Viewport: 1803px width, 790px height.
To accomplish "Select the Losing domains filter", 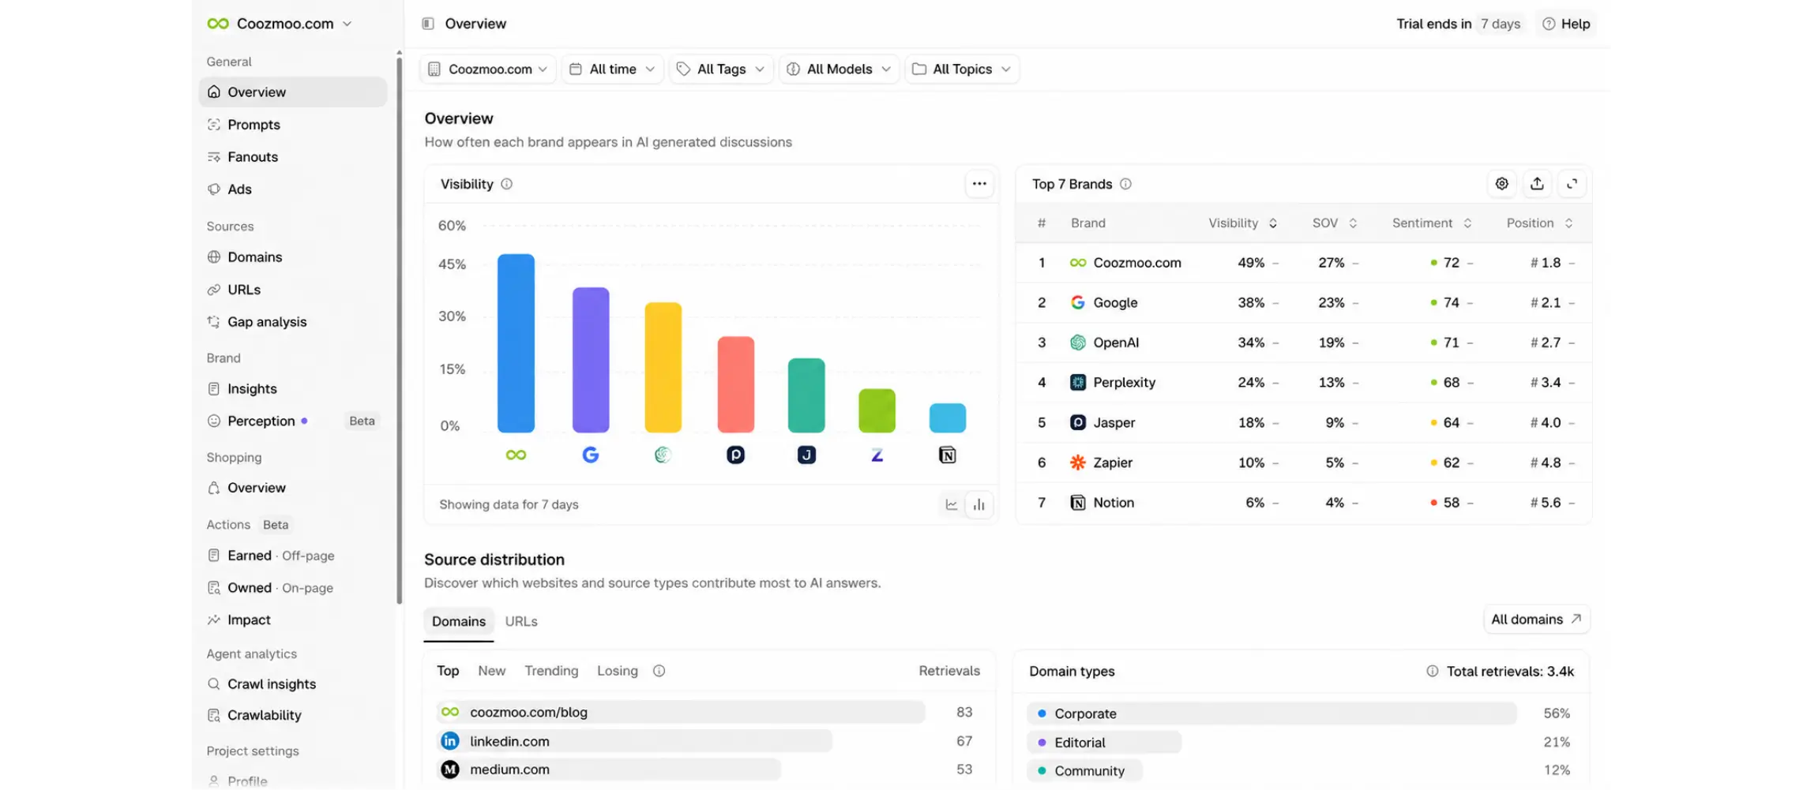I will click(618, 671).
